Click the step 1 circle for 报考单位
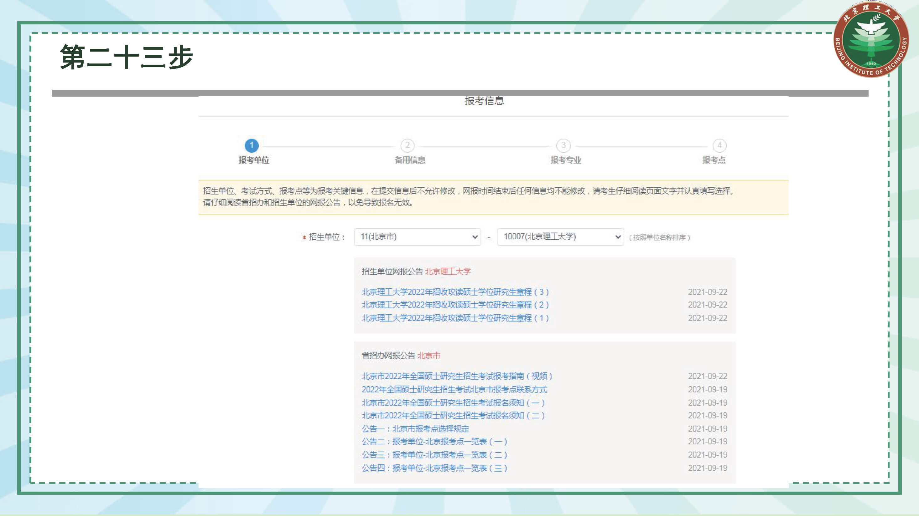919x516 pixels. [x=252, y=145]
